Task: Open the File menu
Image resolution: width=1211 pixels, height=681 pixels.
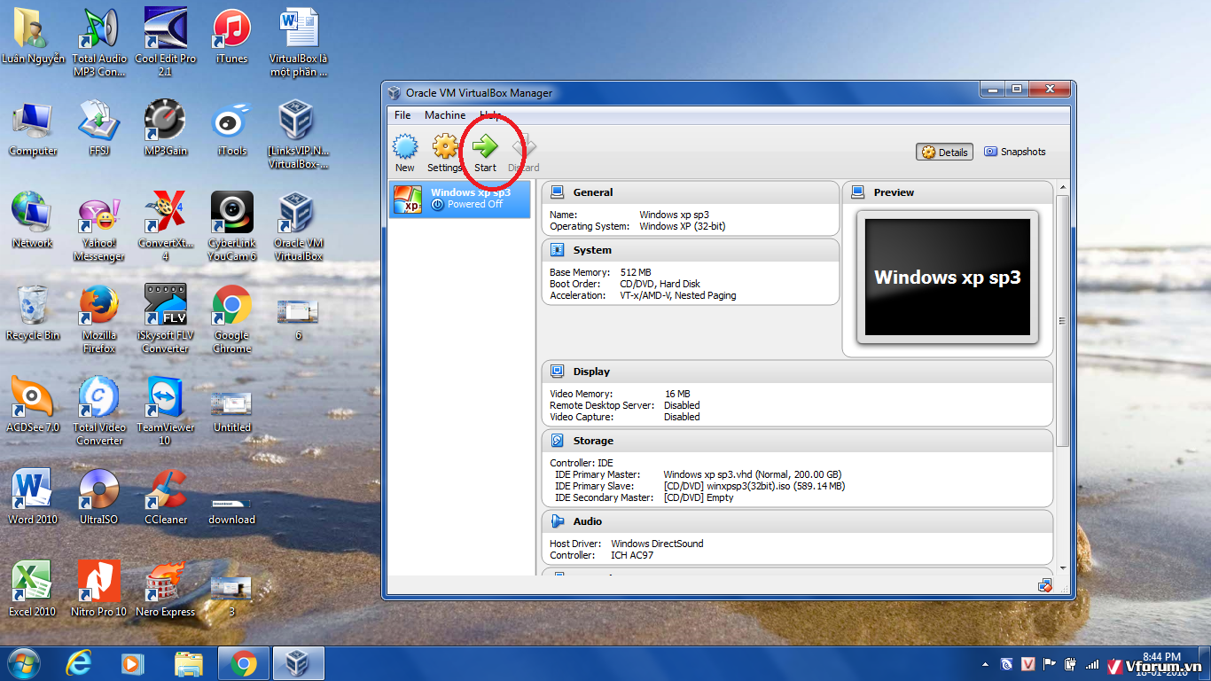Action: pyautogui.click(x=402, y=115)
